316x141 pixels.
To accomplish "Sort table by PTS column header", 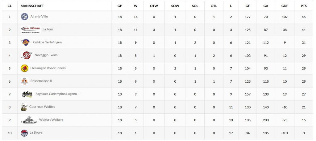I will [304, 6].
